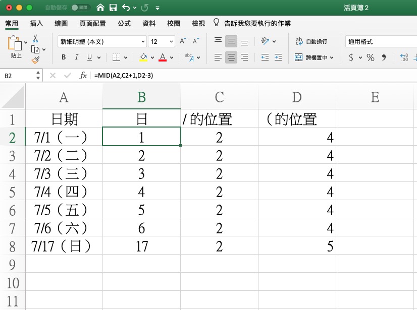Click the Paste (貼上) button
This screenshot has width=417, height=310.
(15, 46)
